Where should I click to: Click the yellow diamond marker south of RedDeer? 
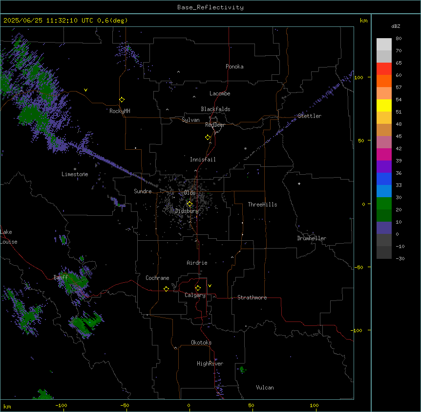(x=208, y=137)
